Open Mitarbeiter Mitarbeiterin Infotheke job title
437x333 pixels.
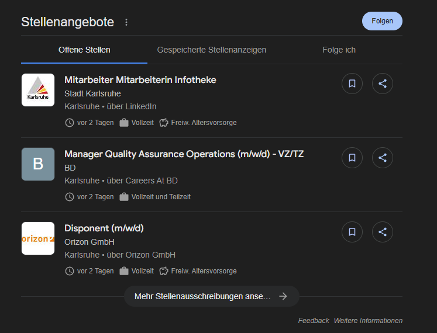pyautogui.click(x=140, y=80)
